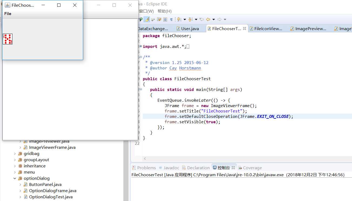
Task: Click the FileChooserTest console launch label
Action: (238, 175)
